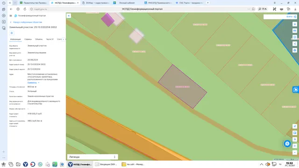
Task: Expand the address with Развернуть link
Action: [x=33, y=83]
